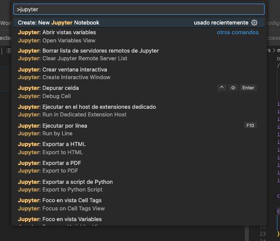Screen dimensions: 280x241
Task: Click the Control caret keybinding badge
Action: (222, 88)
